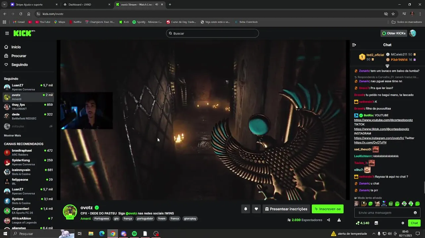The image size is (425, 238).
Task: Open the Kick channel shop icon
Action: [376, 223]
